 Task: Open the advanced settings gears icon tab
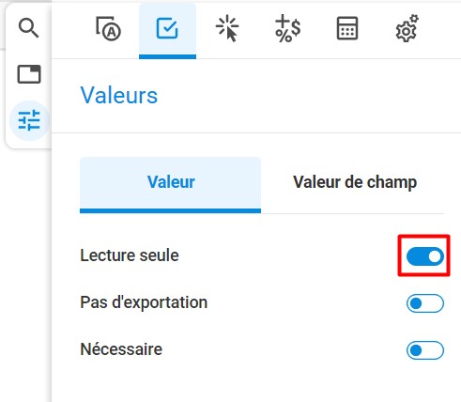pos(407,28)
